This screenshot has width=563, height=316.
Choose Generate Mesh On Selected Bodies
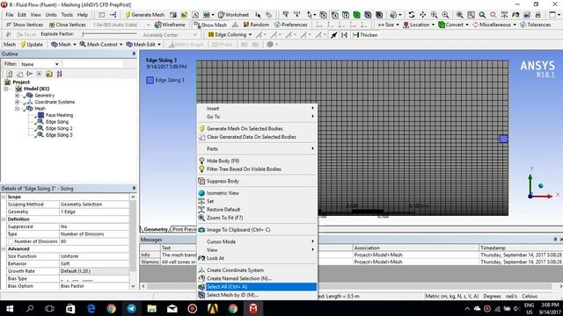coord(257,129)
